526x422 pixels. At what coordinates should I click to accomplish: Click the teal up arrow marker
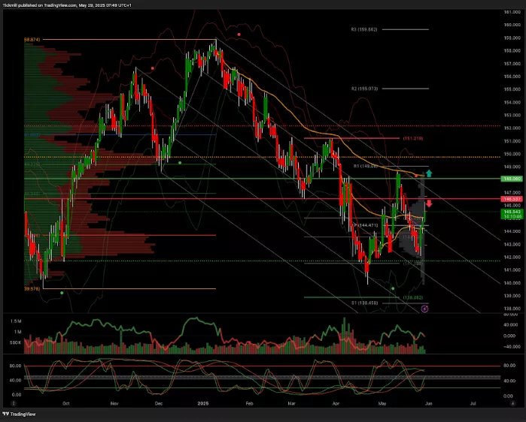pyautogui.click(x=428, y=172)
